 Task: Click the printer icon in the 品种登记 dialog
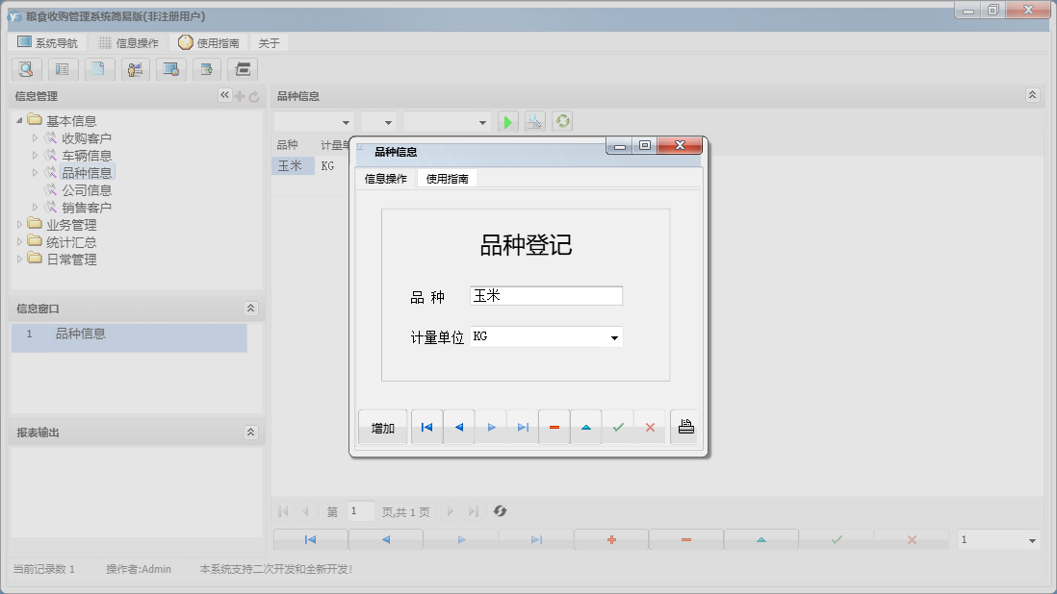(685, 426)
